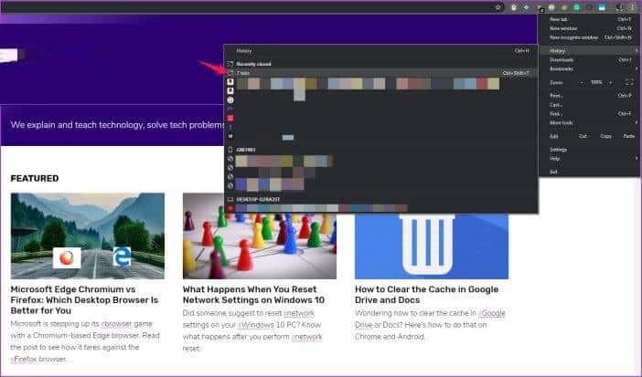Increase zoom with the plus button

(x=611, y=82)
